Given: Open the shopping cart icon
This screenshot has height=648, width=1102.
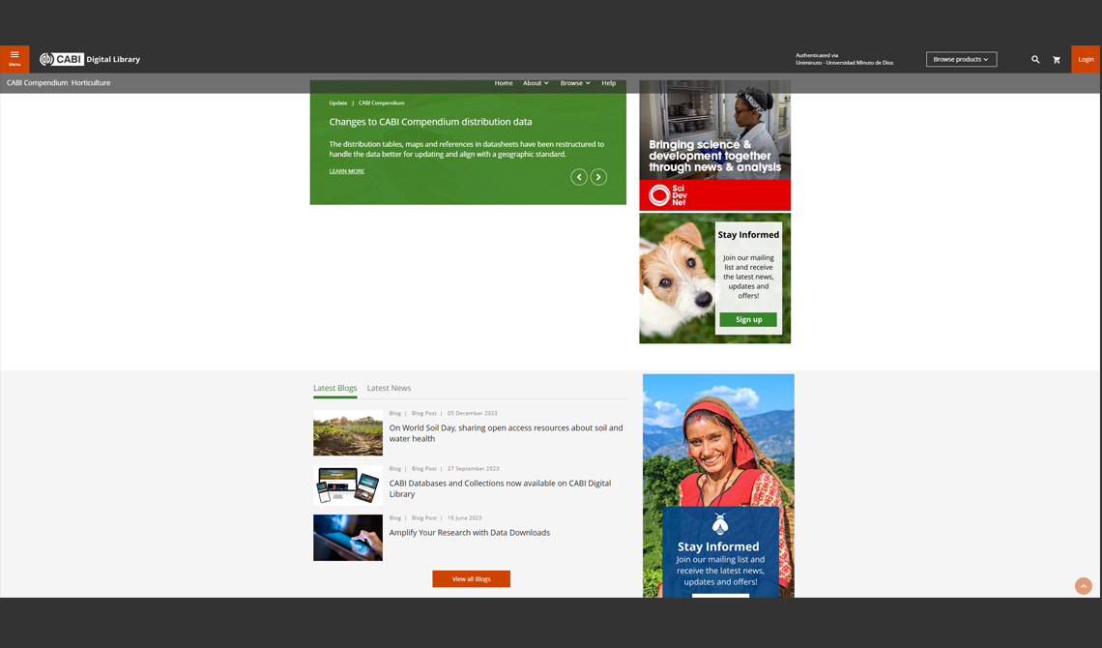Looking at the screenshot, I should click(1057, 60).
